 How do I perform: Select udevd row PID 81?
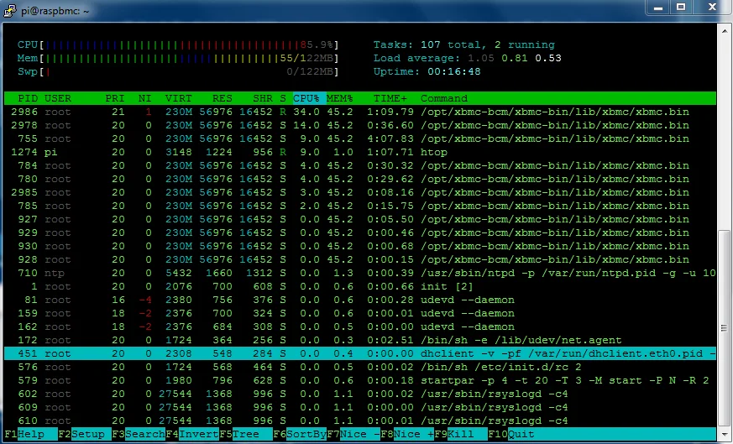[360, 300]
